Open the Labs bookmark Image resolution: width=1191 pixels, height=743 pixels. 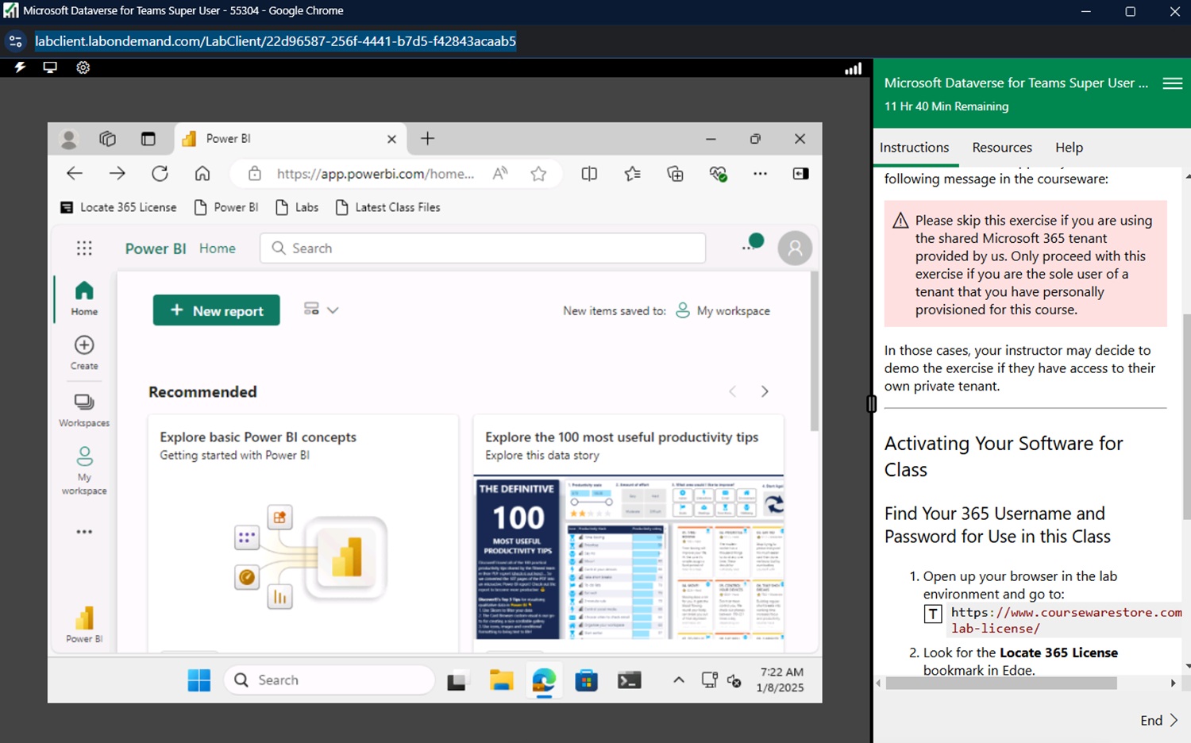click(297, 207)
